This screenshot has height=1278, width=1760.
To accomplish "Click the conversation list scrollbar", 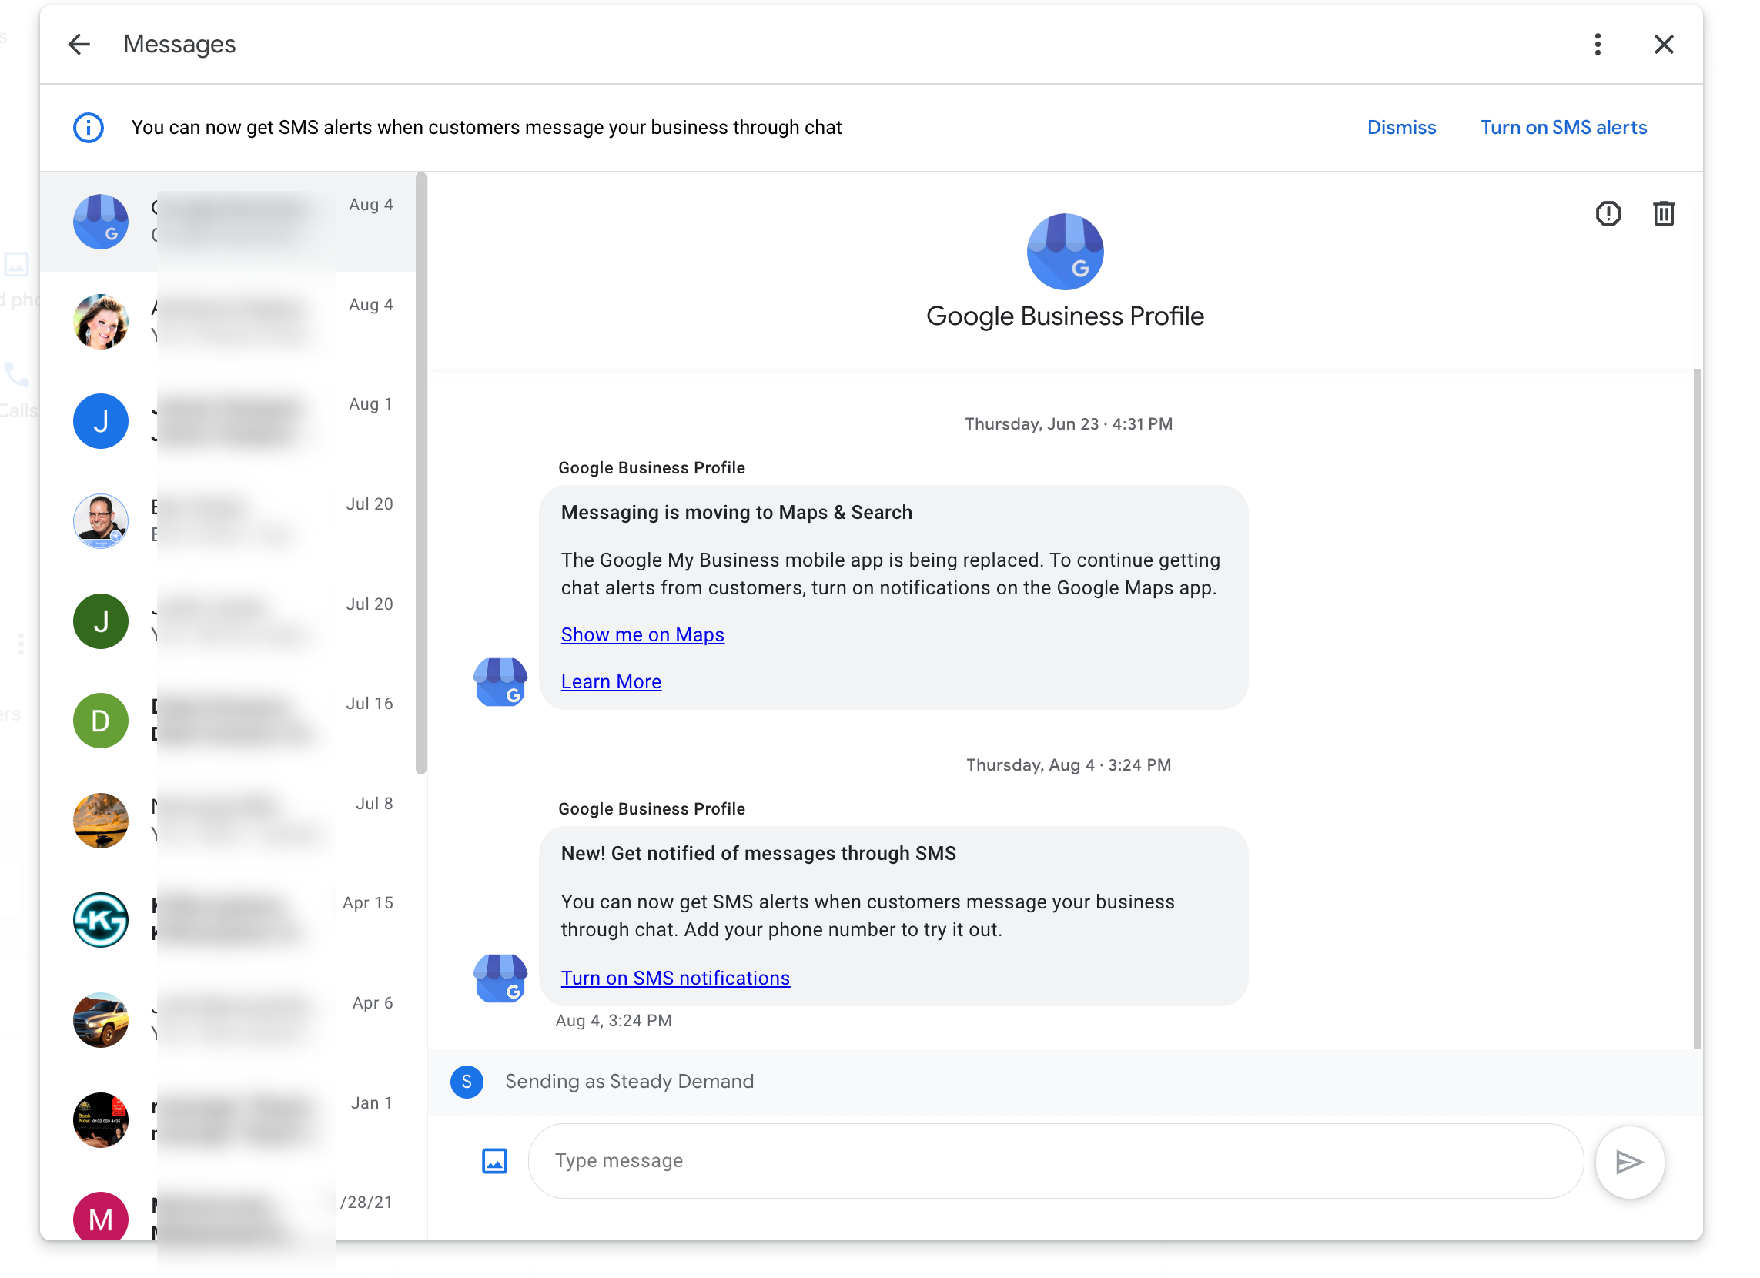I will 420,473.
